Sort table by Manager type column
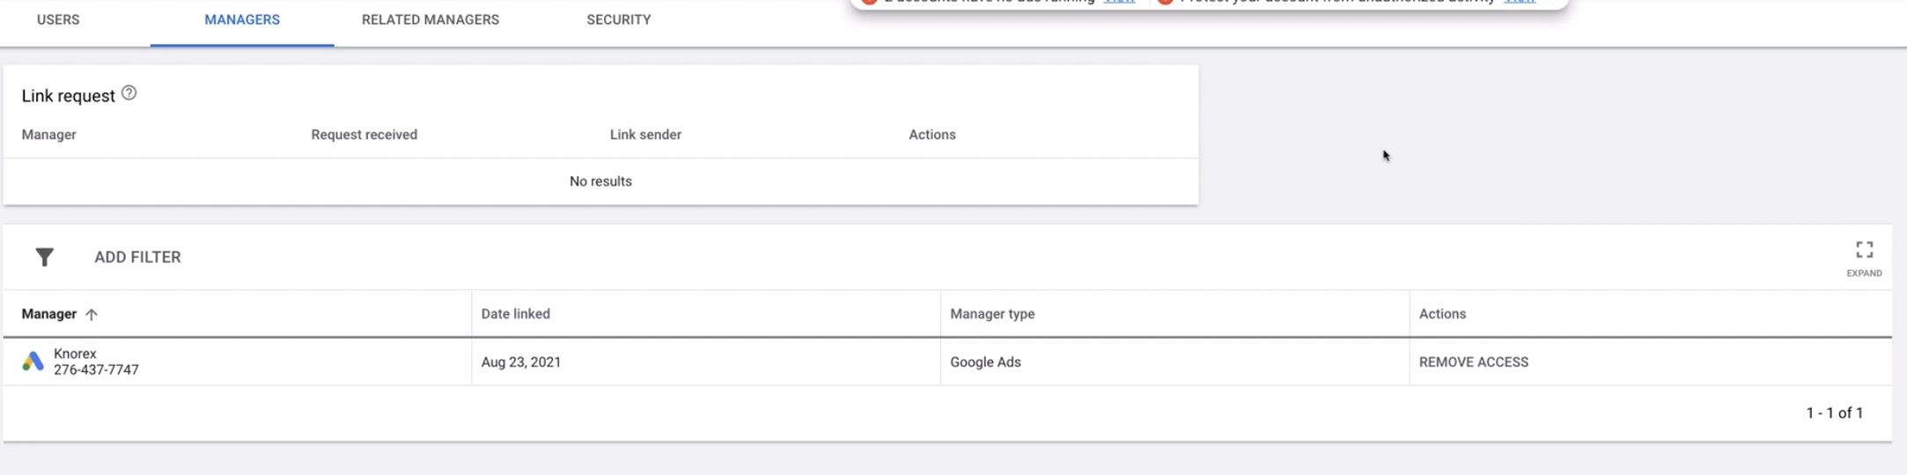This screenshot has height=475, width=1907. tap(991, 314)
